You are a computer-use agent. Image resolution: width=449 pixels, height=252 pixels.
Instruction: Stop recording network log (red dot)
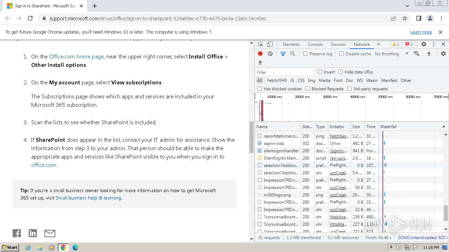pos(260,54)
